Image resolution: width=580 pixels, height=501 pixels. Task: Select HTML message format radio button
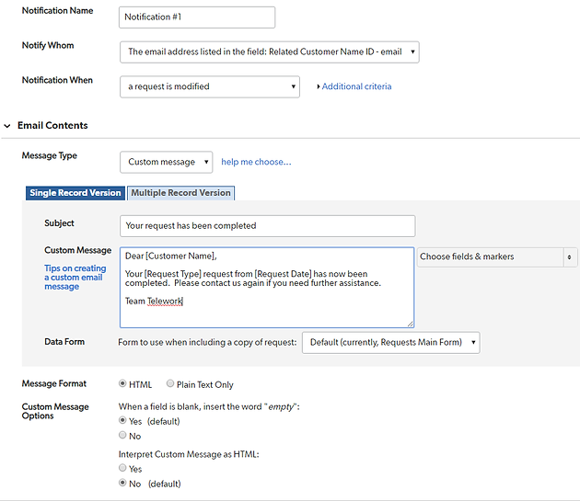[x=122, y=383]
